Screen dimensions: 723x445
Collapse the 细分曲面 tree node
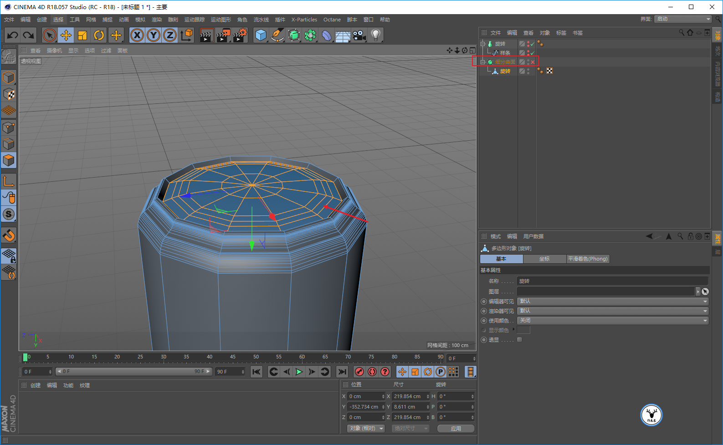point(483,62)
